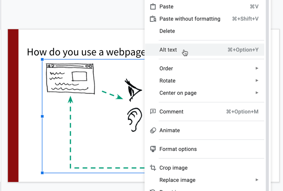This screenshot has width=283, height=191.
Task: Expand the Rotate submenu arrow
Action: [x=257, y=81]
